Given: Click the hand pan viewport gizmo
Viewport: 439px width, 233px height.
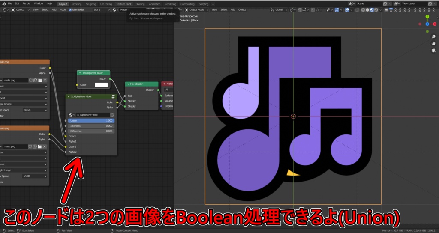Looking at the screenshot, I should point(433,43).
